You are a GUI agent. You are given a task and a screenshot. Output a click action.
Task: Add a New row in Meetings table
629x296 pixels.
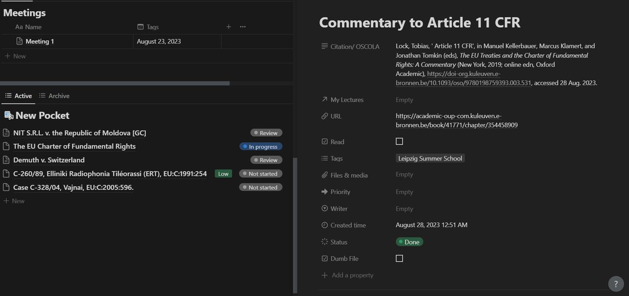(15, 56)
